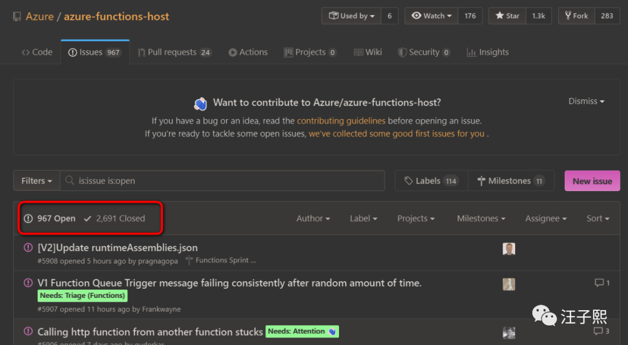View the 176 watchers count

[470, 16]
